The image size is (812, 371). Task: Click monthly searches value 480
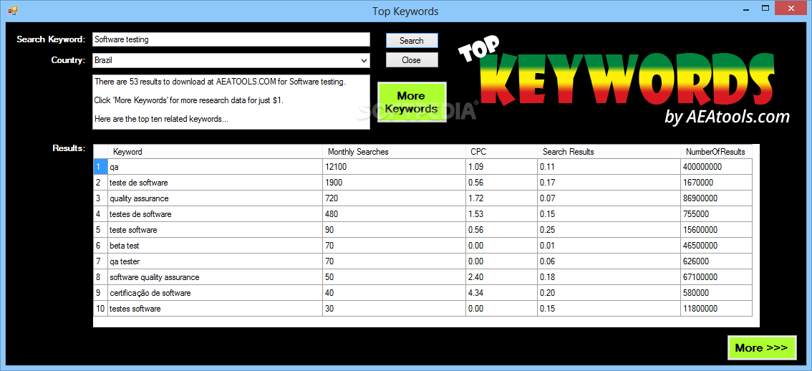[394, 214]
